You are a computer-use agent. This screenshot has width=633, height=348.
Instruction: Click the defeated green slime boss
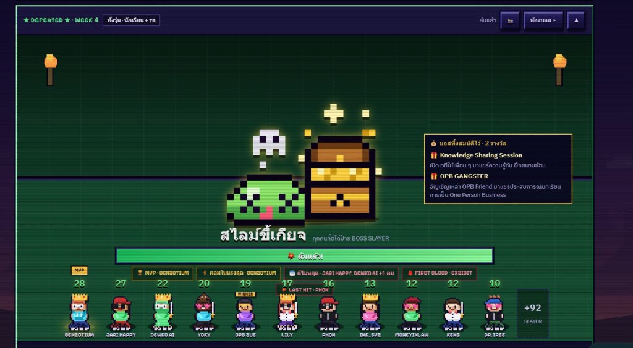coord(266,200)
